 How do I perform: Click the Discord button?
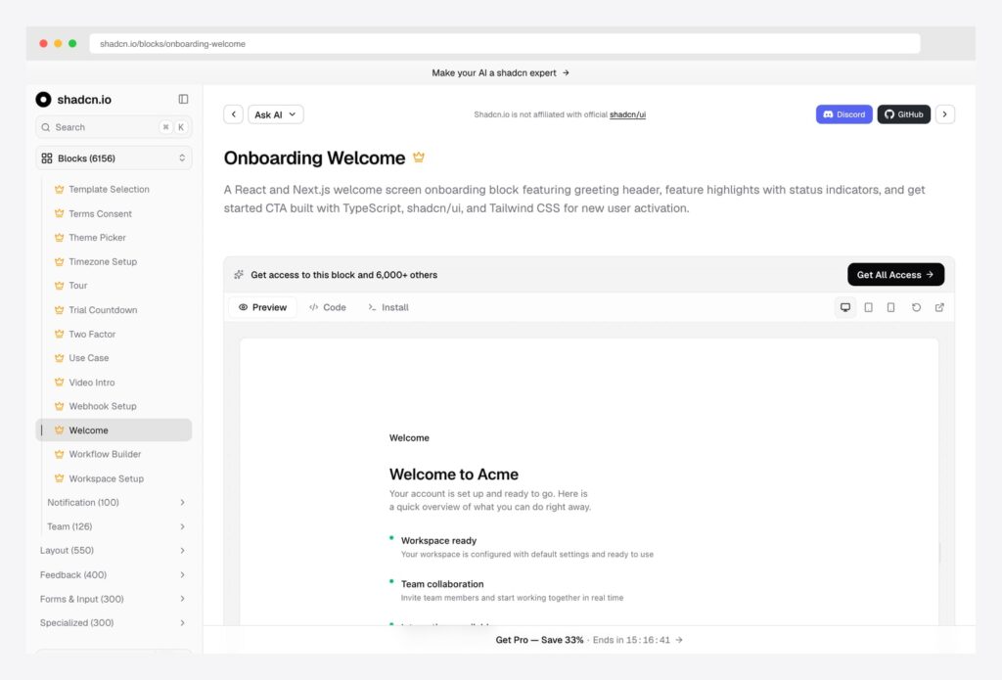coord(844,114)
